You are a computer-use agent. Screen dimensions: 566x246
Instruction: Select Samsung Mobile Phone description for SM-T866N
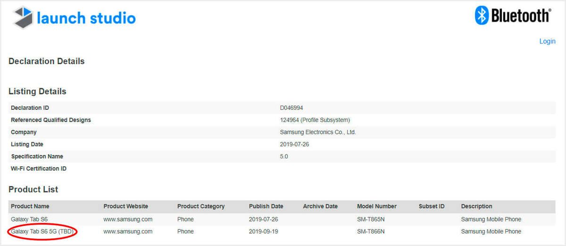[x=491, y=231]
